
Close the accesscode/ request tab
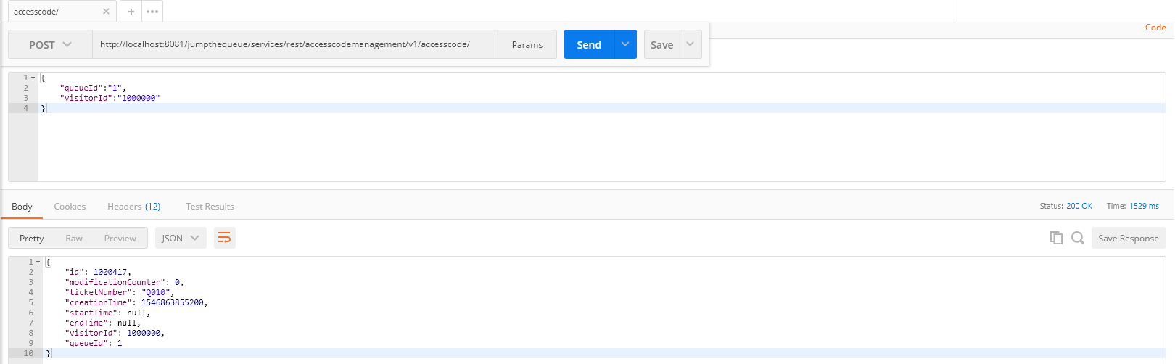pos(106,12)
